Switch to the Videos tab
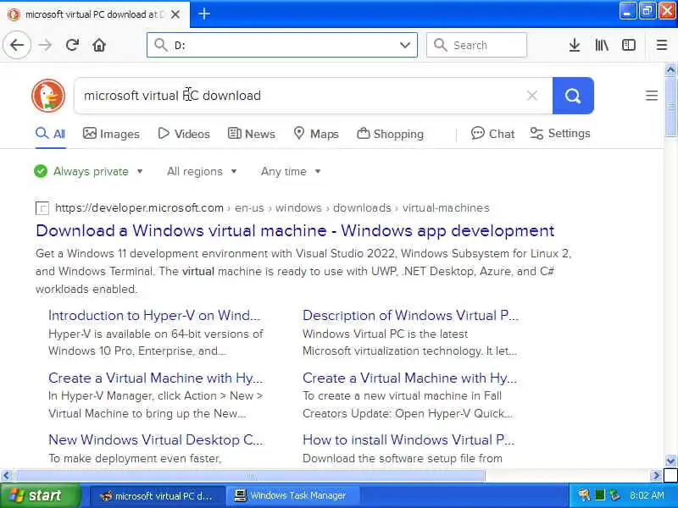This screenshot has height=508, width=678. (x=184, y=134)
